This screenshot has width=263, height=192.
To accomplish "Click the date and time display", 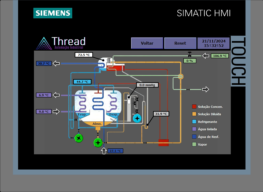I will pyautogui.click(x=214, y=43).
